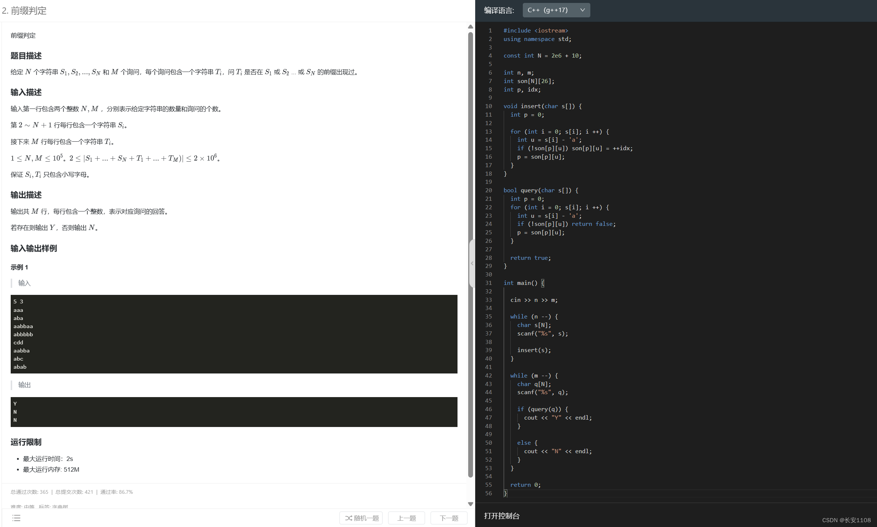Click line number 31 in the editor gutter
Viewport: 877px width, 527px height.
tap(488, 283)
